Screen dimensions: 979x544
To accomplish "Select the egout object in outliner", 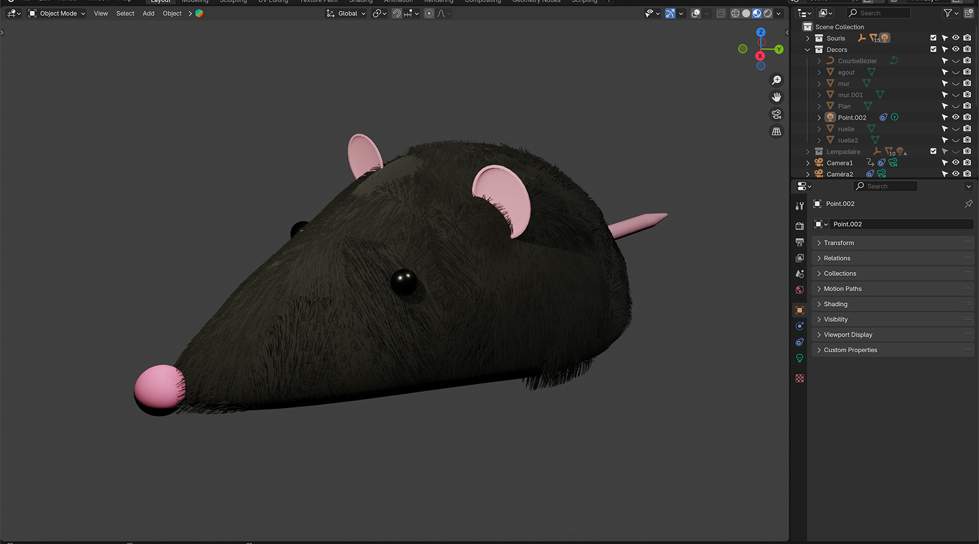I will point(846,72).
